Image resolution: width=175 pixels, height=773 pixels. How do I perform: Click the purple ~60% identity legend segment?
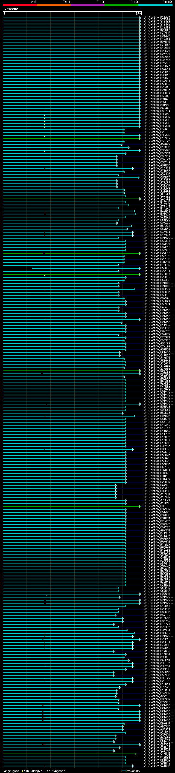pos(87,5)
